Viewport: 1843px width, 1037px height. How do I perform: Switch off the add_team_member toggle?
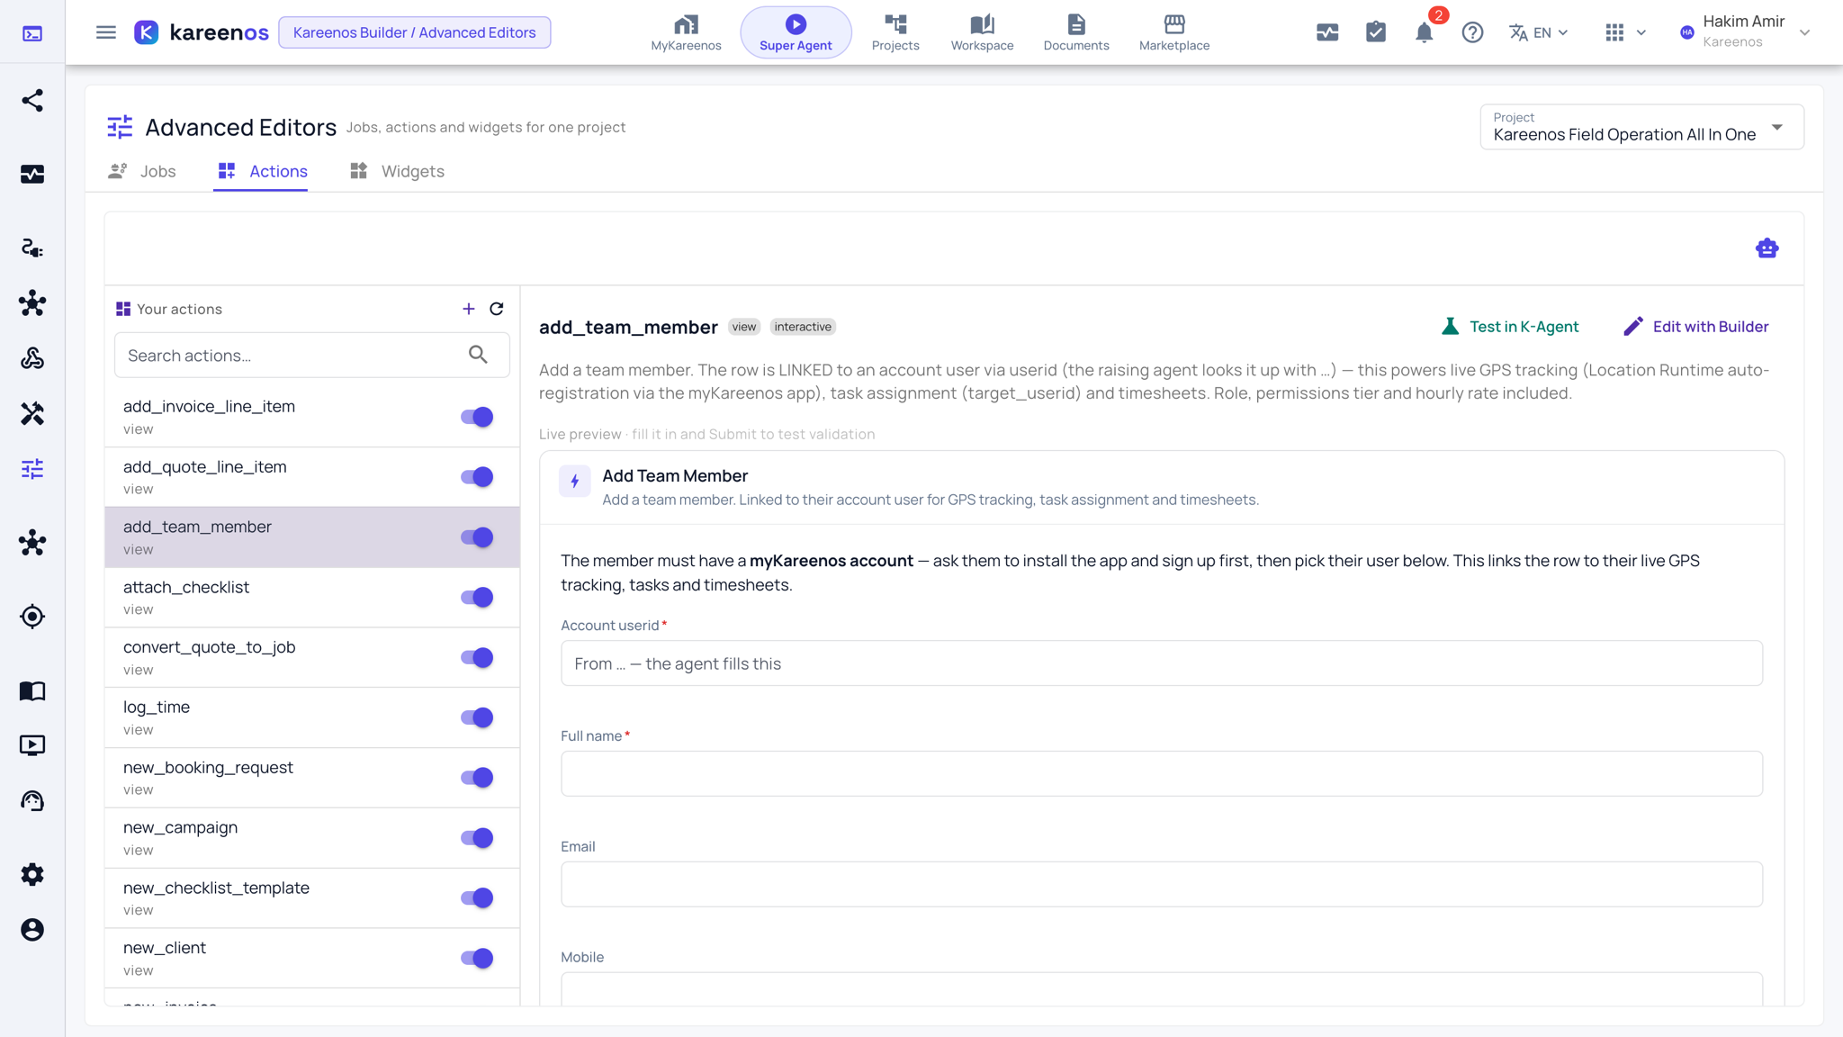pos(477,537)
